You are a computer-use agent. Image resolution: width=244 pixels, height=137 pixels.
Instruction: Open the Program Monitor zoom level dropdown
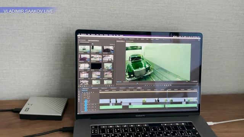[126, 82]
